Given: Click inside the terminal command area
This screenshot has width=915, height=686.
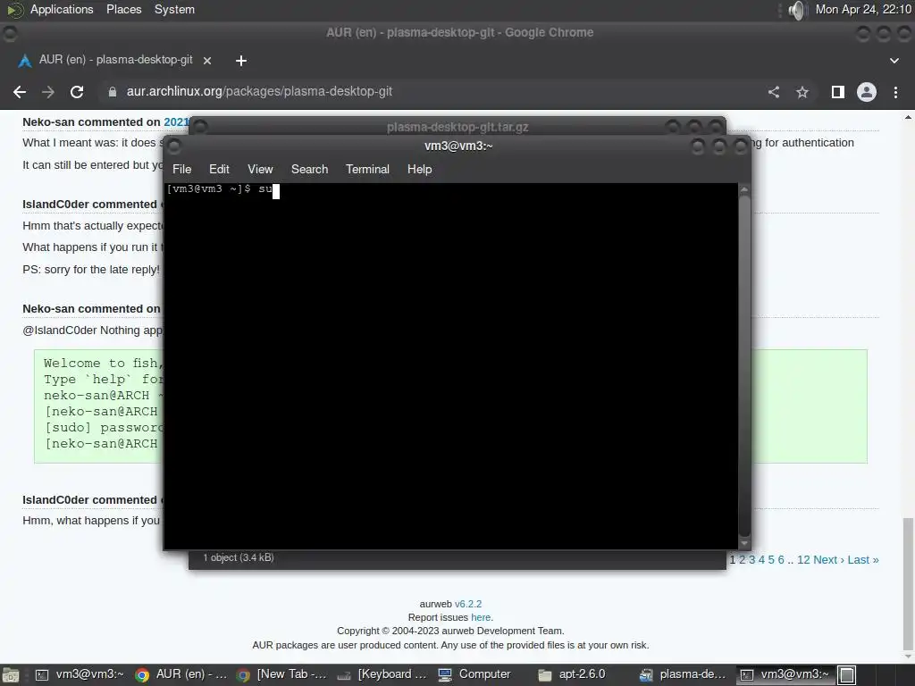Looking at the screenshot, I should [x=450, y=365].
